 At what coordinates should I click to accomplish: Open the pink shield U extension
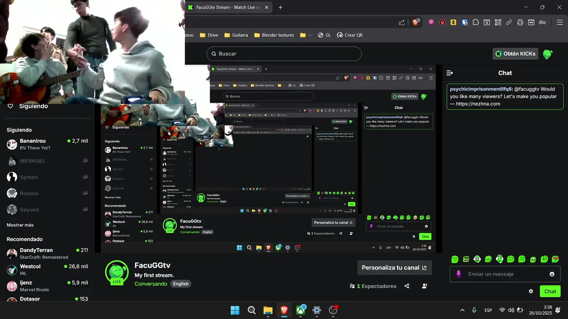tap(431, 22)
